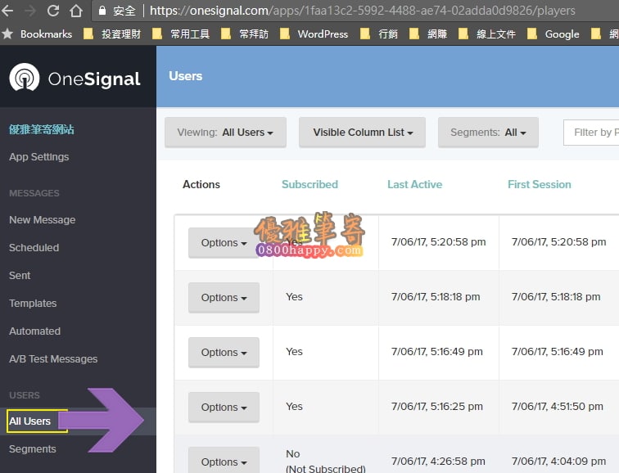This screenshot has height=473, width=619.
Task: Open the 行銷 bookmark folder
Action: point(379,34)
